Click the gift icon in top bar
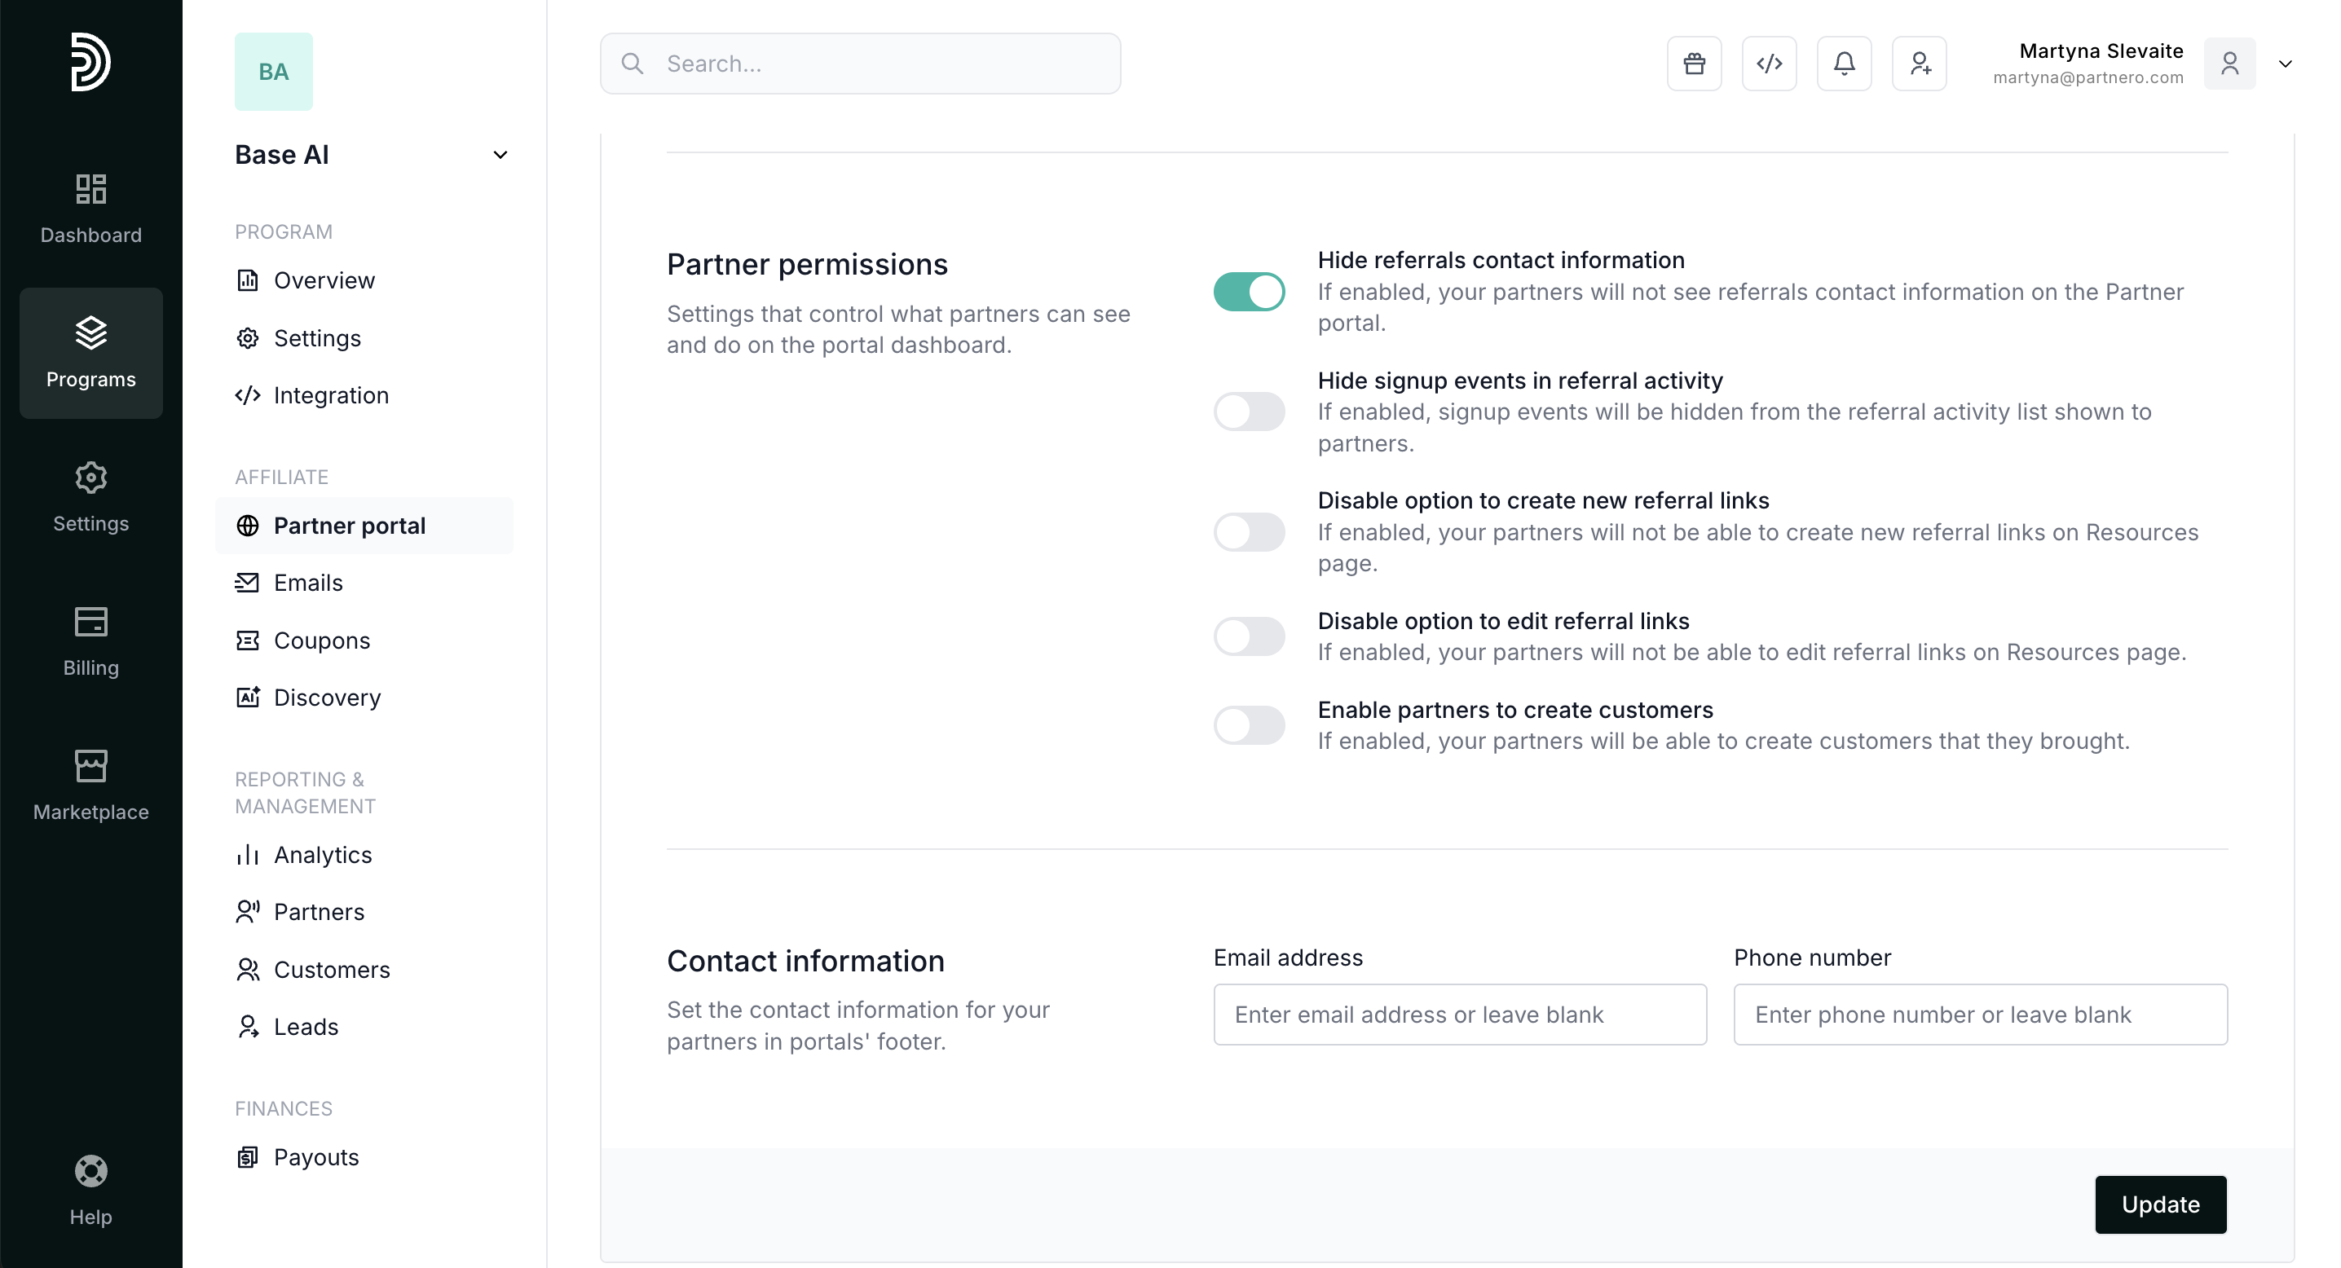Screen dimensions: 2341x1268 click(1694, 64)
